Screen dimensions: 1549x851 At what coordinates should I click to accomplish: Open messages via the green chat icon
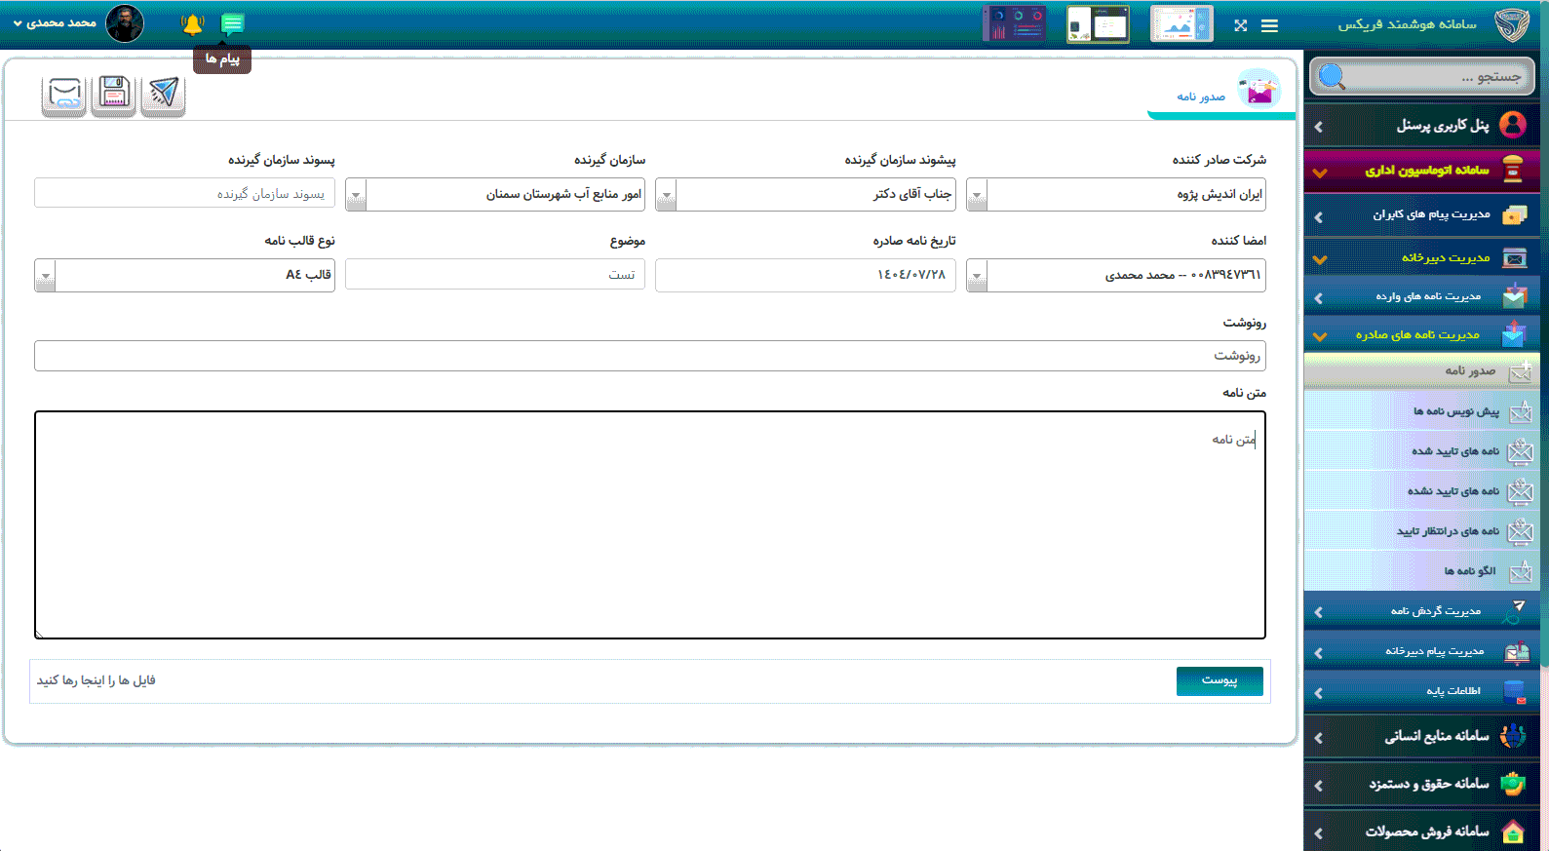tap(232, 23)
